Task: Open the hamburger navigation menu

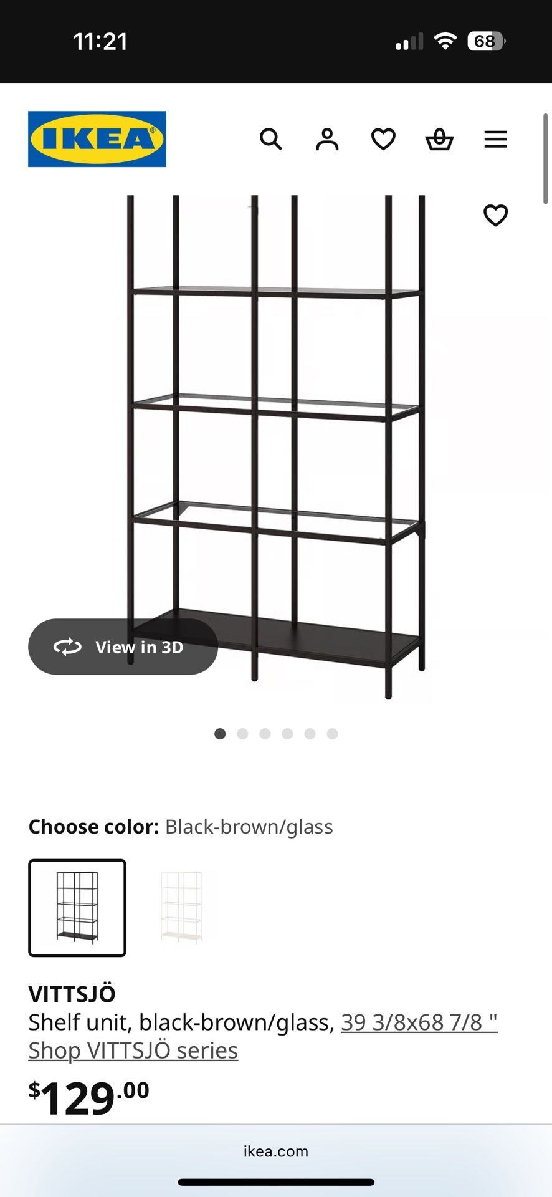Action: pyautogui.click(x=495, y=139)
